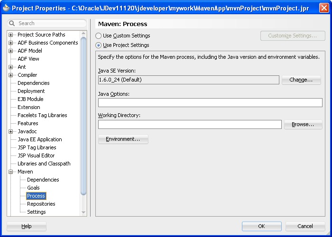Select the Deployment category
Screen dimensions: 332x237
tap(31, 91)
